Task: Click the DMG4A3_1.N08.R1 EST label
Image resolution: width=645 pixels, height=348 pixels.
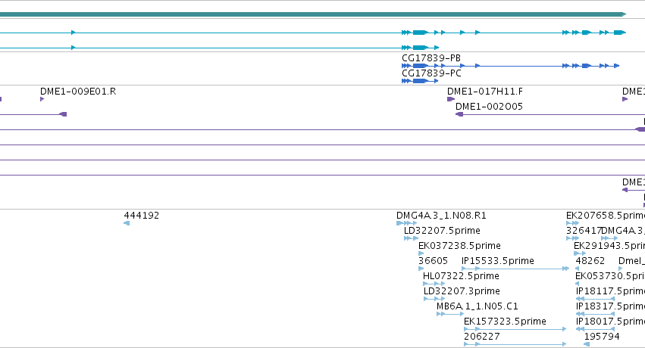Action: pos(441,216)
